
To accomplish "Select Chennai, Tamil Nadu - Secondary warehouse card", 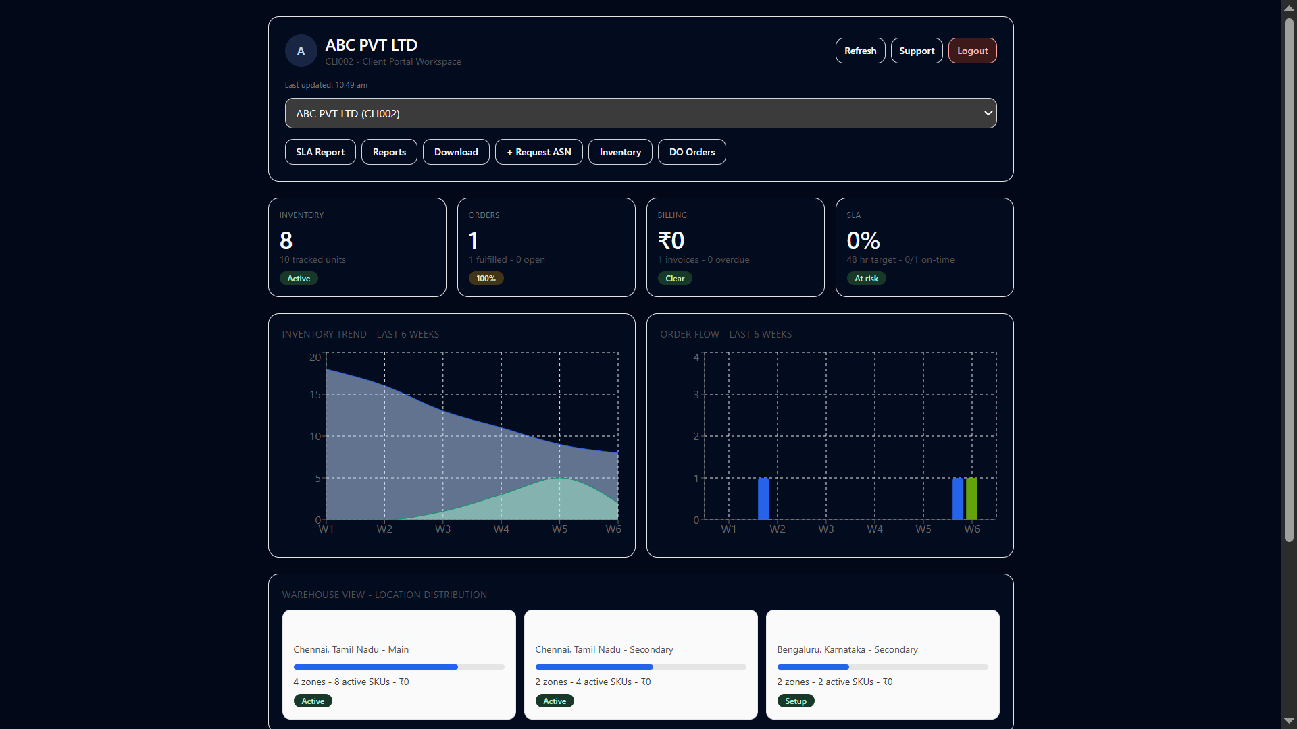I will coord(640,664).
